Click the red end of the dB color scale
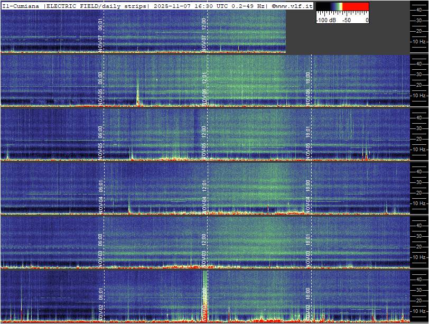This screenshot has width=429, height=324. click(360, 7)
